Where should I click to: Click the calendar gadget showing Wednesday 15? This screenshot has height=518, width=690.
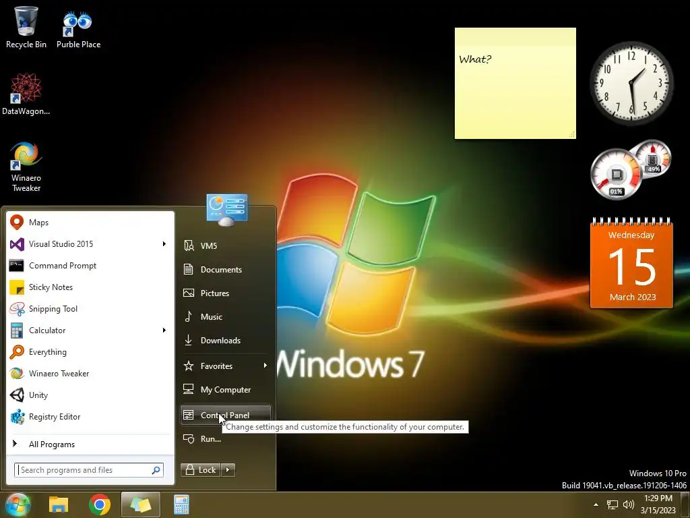tap(631, 263)
